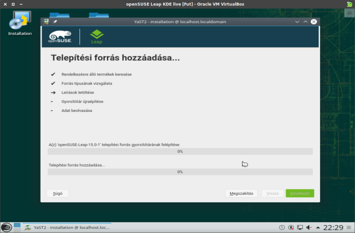355x233 pixels.
Task: Select the YaST2 installation taskbar entry
Action: coord(67,227)
